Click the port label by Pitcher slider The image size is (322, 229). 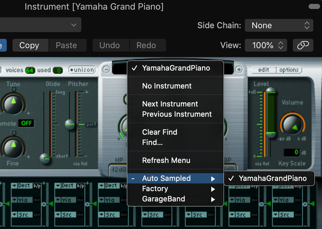(92, 124)
